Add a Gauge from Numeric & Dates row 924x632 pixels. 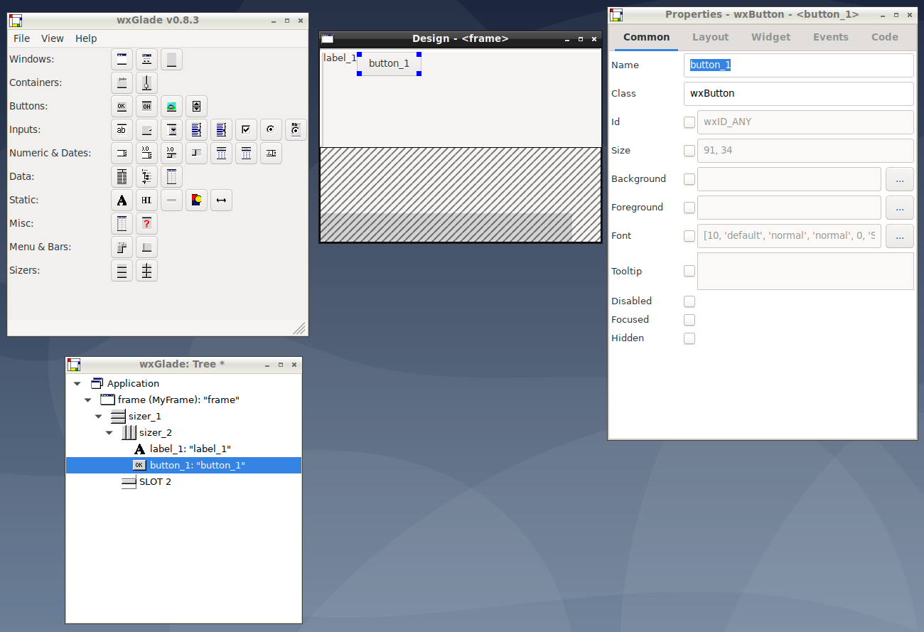click(197, 154)
